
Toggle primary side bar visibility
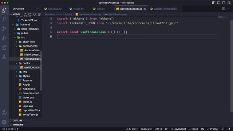tap(214, 3)
